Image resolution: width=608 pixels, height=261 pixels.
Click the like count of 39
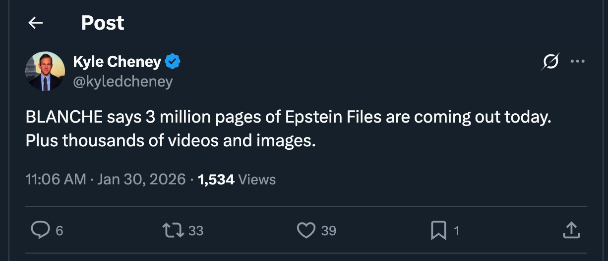coord(328,230)
